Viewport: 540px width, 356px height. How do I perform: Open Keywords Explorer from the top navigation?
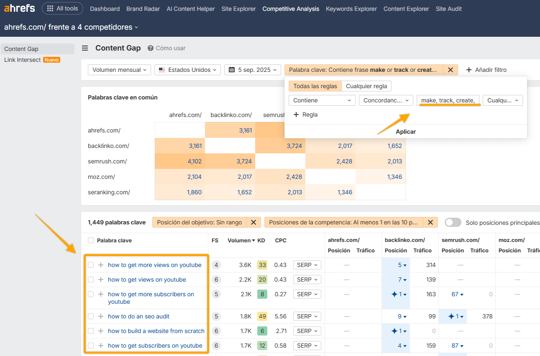click(x=351, y=8)
